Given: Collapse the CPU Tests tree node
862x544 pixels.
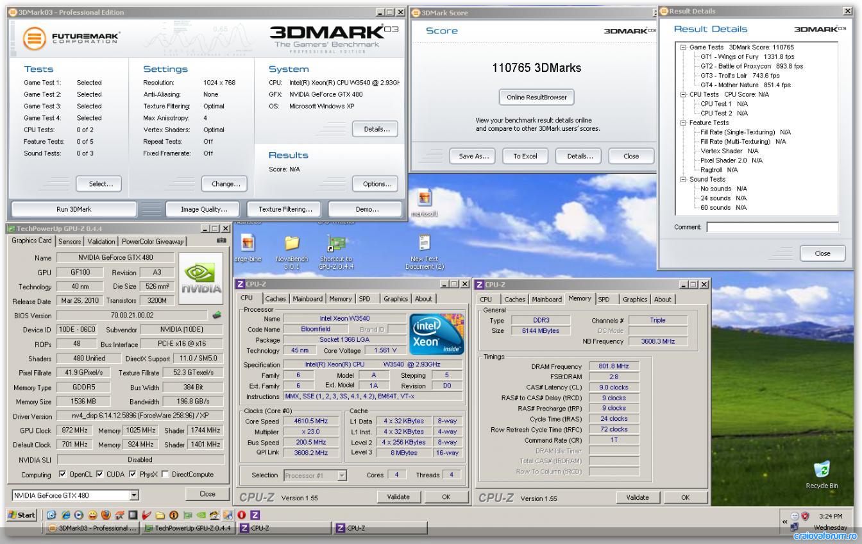Looking at the screenshot, I should (683, 94).
